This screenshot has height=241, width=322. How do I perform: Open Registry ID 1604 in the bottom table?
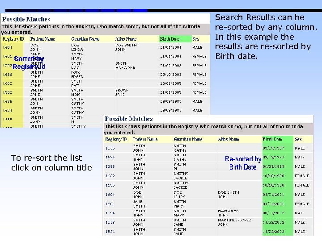pyautogui.click(x=110, y=195)
